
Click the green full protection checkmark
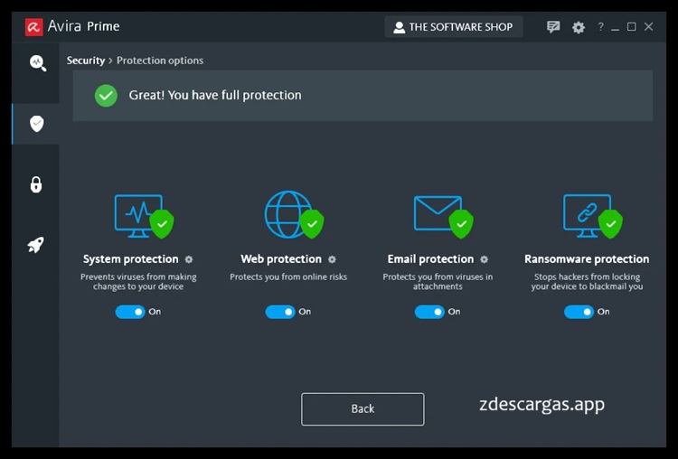pos(106,96)
